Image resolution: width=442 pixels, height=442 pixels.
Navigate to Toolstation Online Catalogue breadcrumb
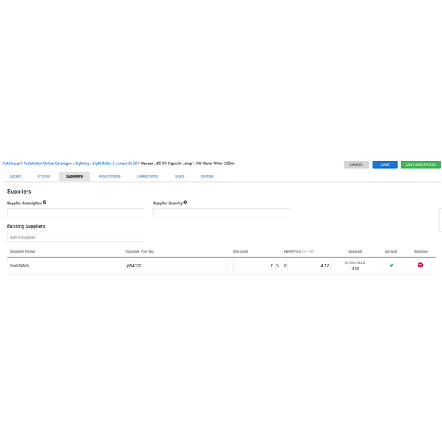[x=48, y=164]
